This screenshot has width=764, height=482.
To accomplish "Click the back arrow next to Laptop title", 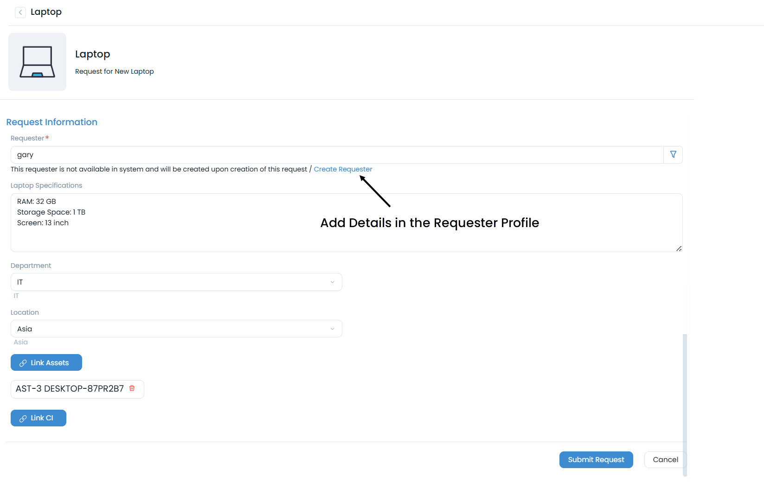I will [x=20, y=12].
